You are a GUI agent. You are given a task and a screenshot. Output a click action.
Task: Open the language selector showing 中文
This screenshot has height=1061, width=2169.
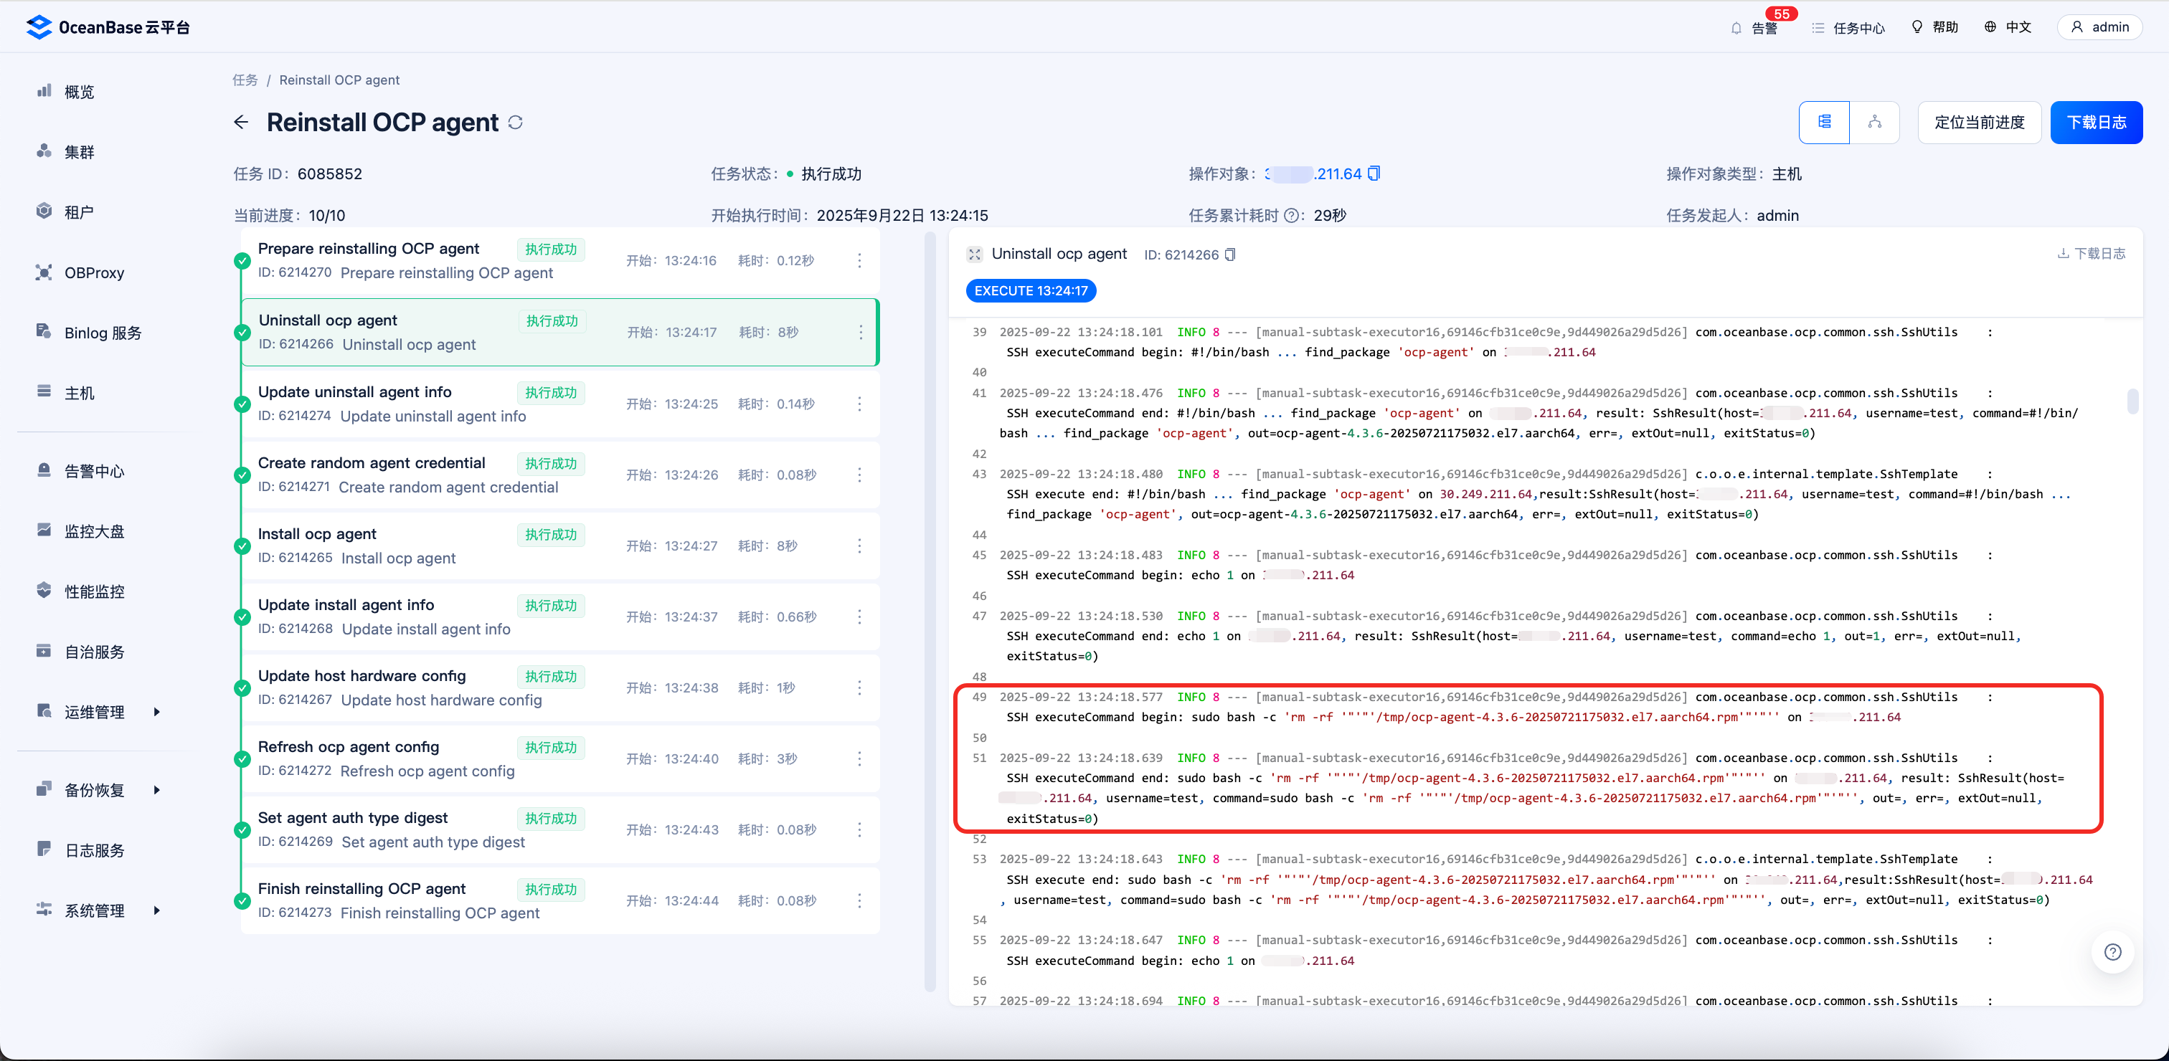click(x=2008, y=27)
